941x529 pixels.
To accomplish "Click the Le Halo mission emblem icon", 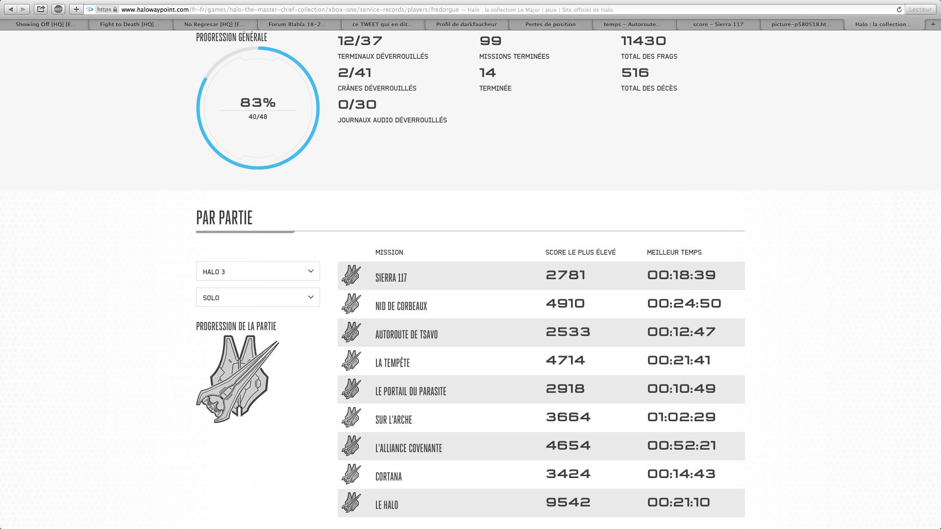I will coord(351,503).
